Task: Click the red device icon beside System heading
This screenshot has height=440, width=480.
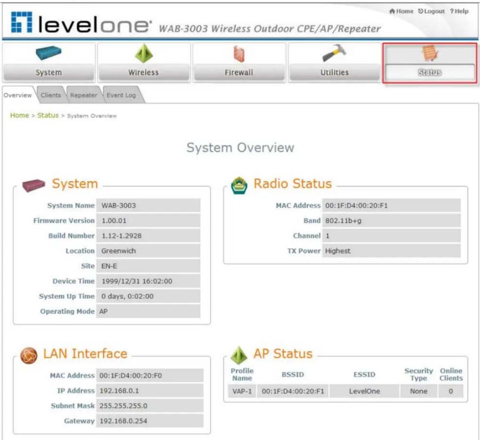Action: click(x=34, y=185)
